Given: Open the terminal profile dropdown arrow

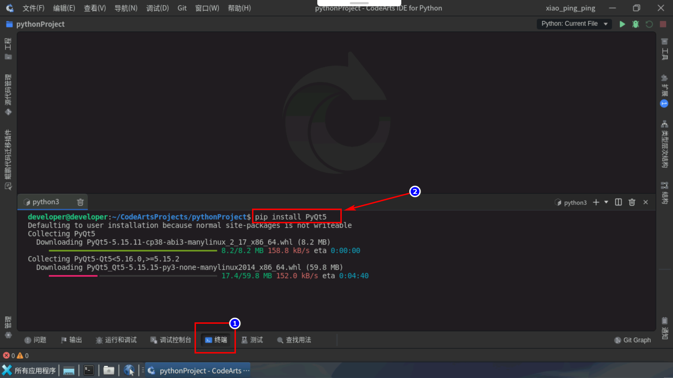Looking at the screenshot, I should click(605, 202).
